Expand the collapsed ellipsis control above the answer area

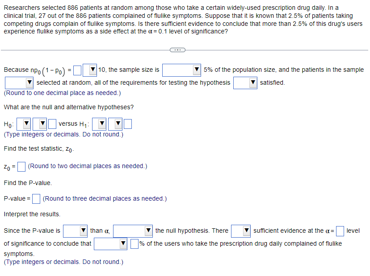click(x=177, y=50)
